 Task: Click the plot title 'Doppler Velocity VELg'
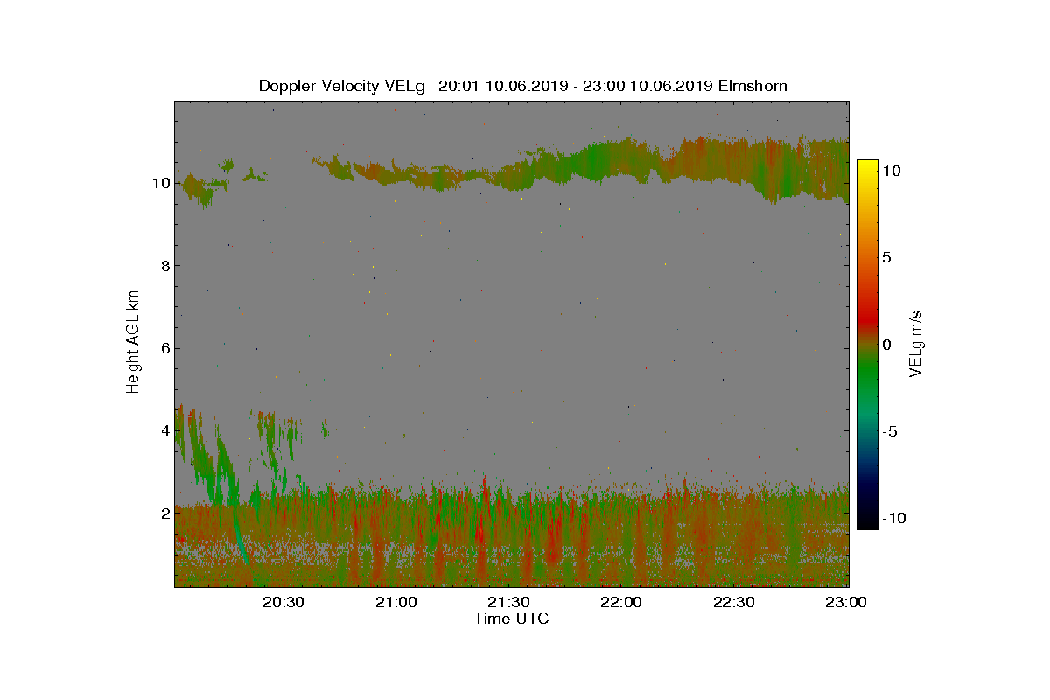coord(341,86)
